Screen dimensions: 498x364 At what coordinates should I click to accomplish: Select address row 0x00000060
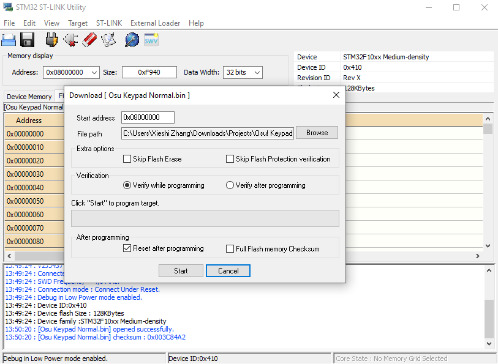click(x=34, y=215)
